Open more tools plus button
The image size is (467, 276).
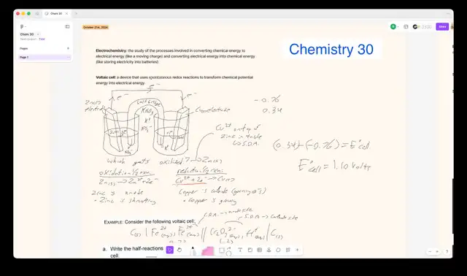click(x=297, y=250)
